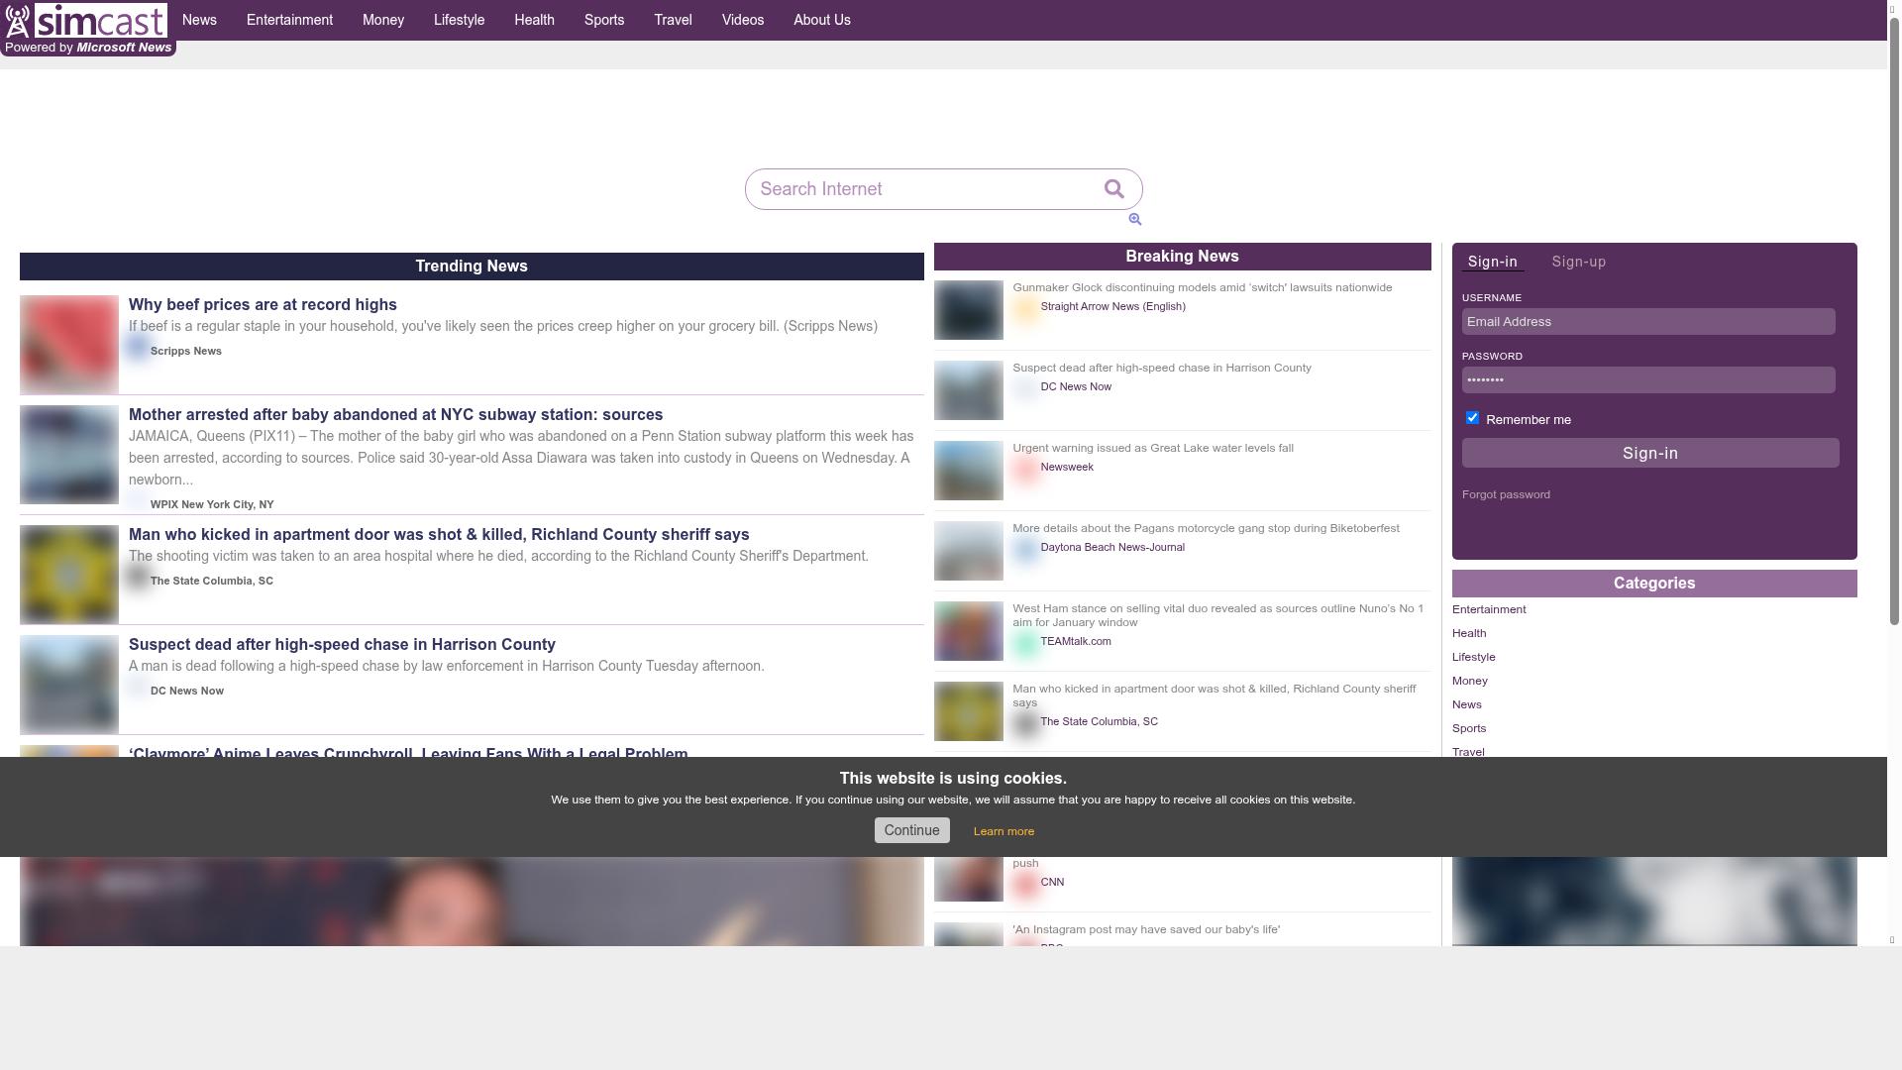The width and height of the screenshot is (1902, 1070).
Task: Open the Videos menu item
Action: pyautogui.click(x=742, y=20)
